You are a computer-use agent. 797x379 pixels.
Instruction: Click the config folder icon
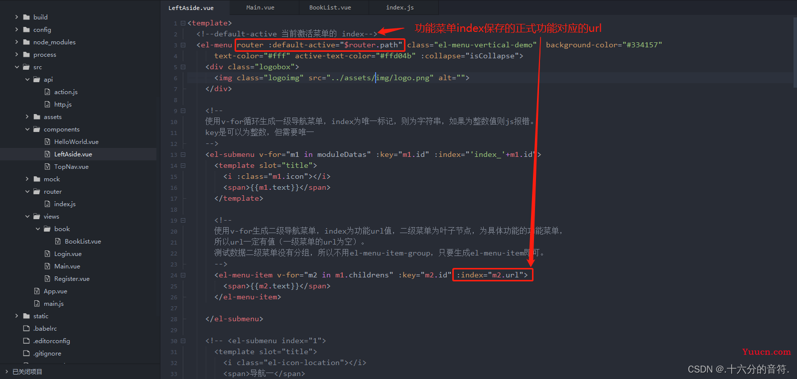click(26, 29)
